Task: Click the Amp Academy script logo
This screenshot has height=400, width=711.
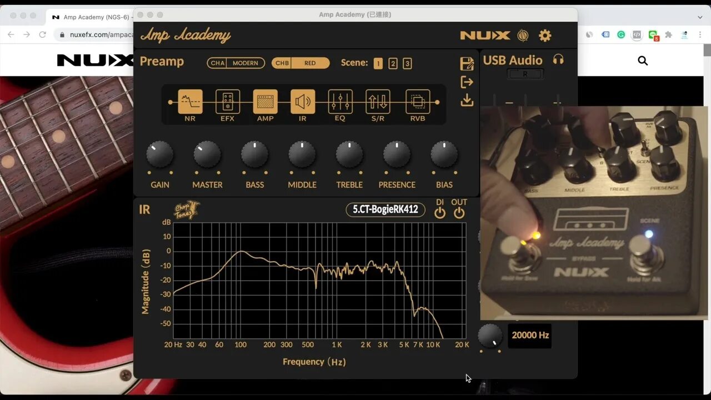Action: [185, 36]
